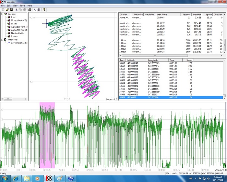Sort by the Seconds column header
Screen dimensions: 227x182
coord(186,15)
